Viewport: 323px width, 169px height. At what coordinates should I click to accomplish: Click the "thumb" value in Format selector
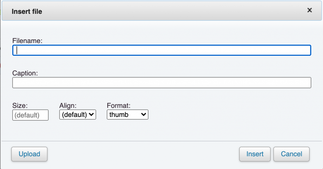[119, 115]
